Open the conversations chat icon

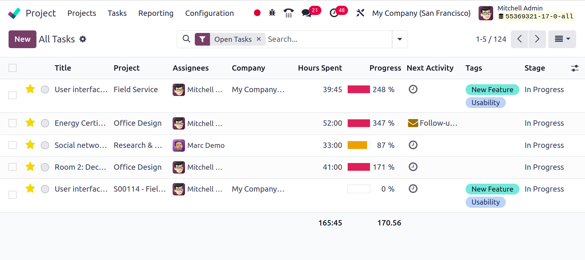point(306,13)
